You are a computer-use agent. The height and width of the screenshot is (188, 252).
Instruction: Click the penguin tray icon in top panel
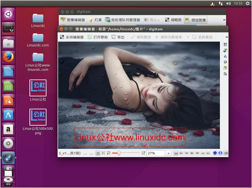point(213,3)
